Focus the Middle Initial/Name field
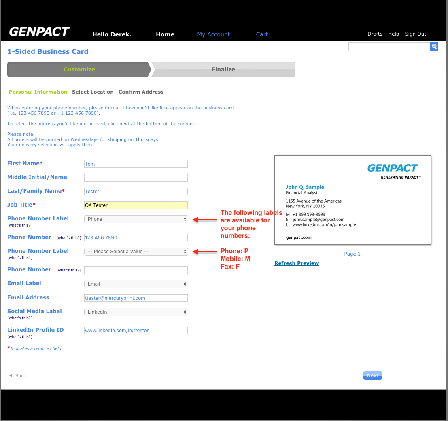The height and width of the screenshot is (421, 448). point(136,177)
